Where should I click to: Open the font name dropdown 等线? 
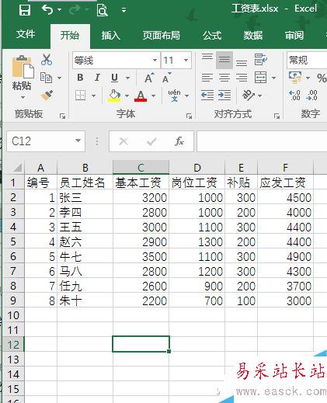[x=155, y=61]
